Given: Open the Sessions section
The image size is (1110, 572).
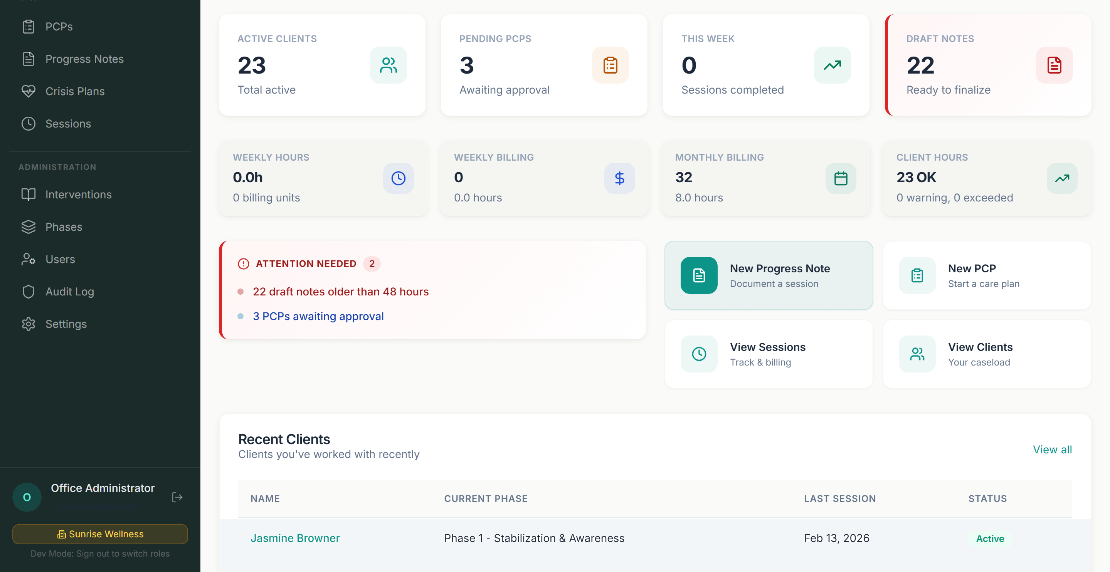Looking at the screenshot, I should coord(68,124).
